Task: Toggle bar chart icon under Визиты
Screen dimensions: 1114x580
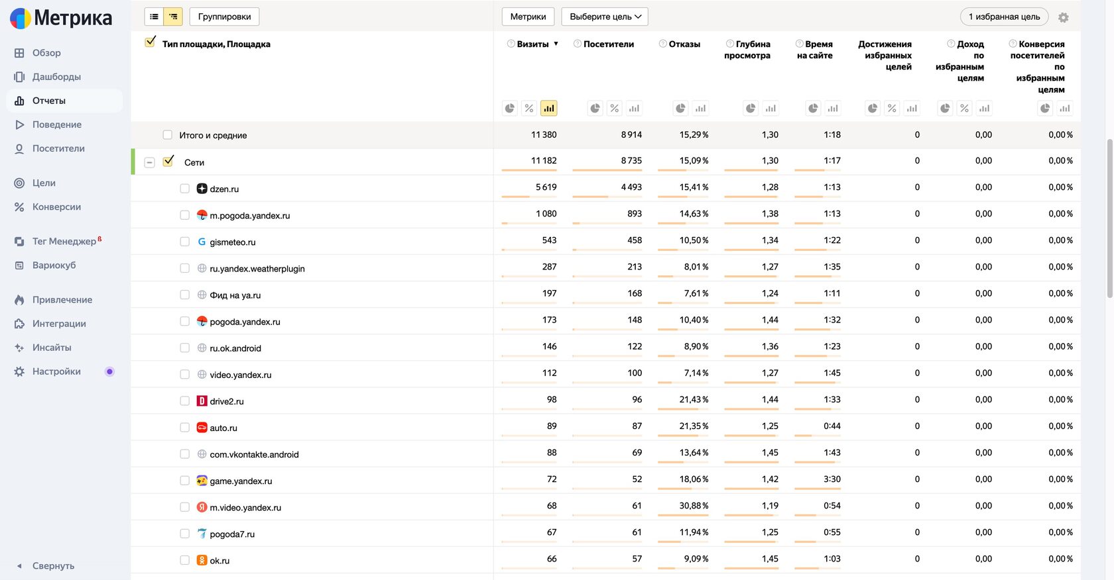Action: tap(548, 108)
